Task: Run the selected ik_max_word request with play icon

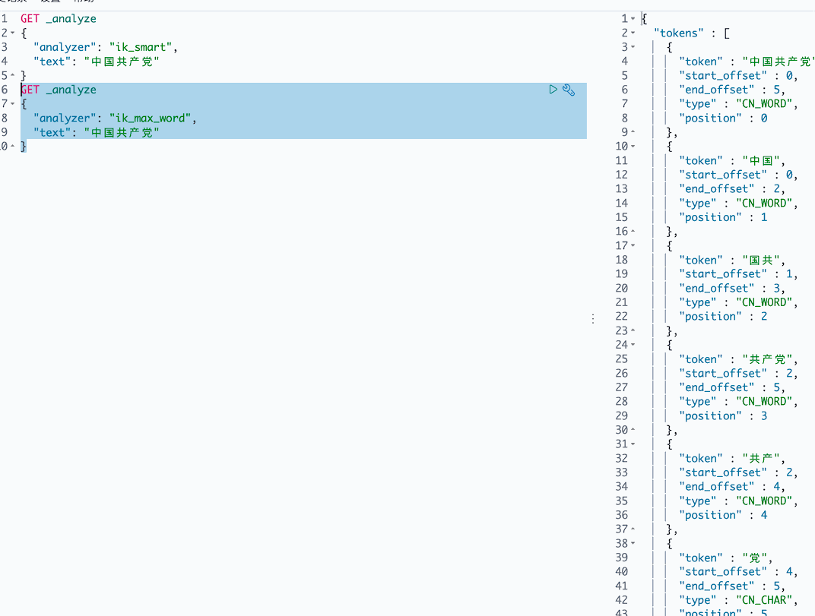Action: pos(553,90)
